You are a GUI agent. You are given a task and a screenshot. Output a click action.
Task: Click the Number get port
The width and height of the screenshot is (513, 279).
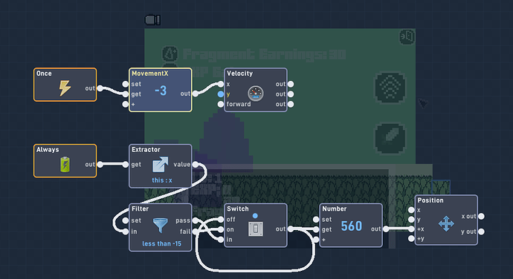pos(316,230)
